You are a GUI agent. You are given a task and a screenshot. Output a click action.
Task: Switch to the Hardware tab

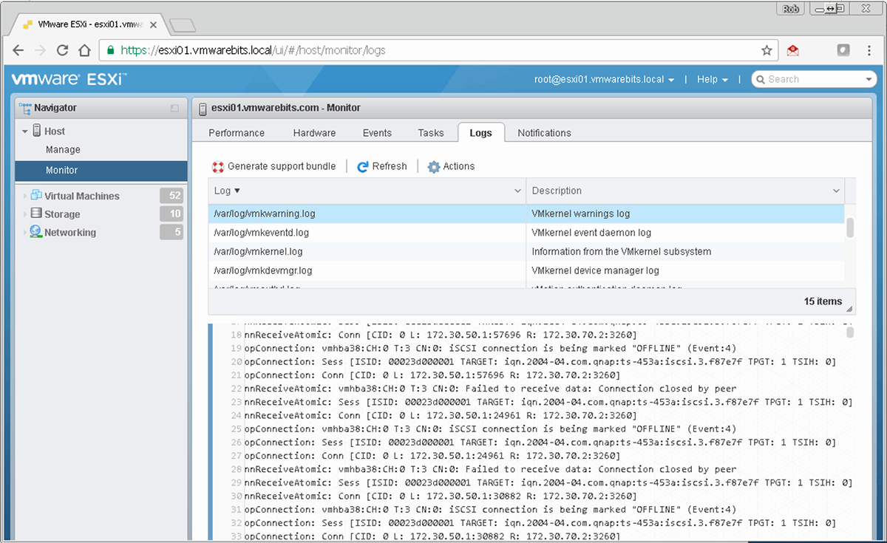[313, 133]
